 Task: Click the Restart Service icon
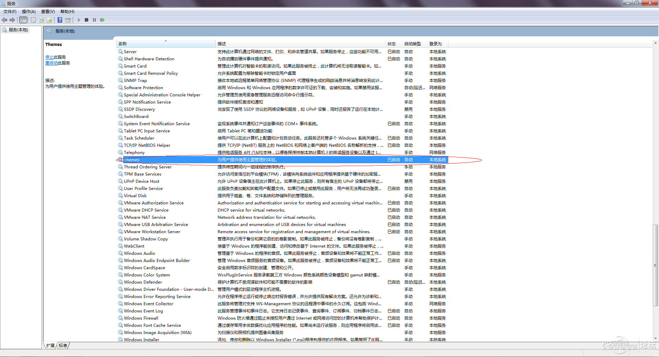point(102,20)
